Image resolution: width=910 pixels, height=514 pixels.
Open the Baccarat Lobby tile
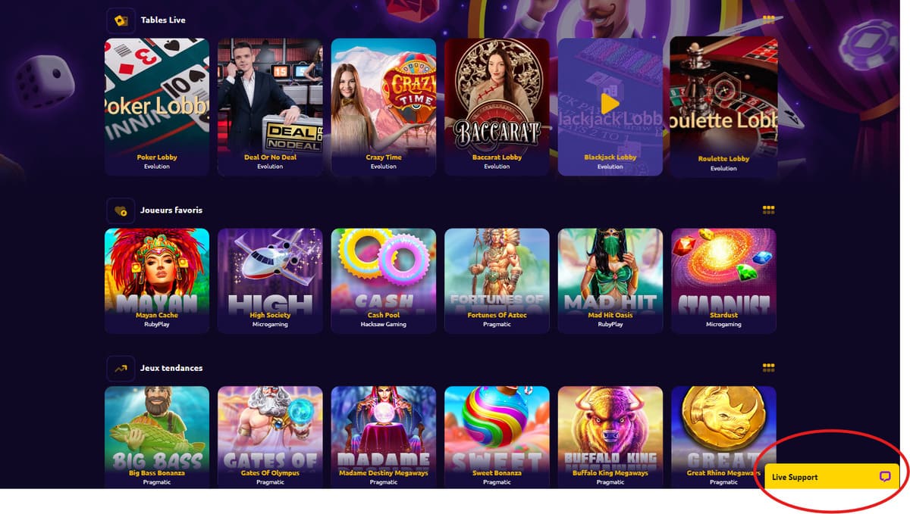click(x=497, y=107)
